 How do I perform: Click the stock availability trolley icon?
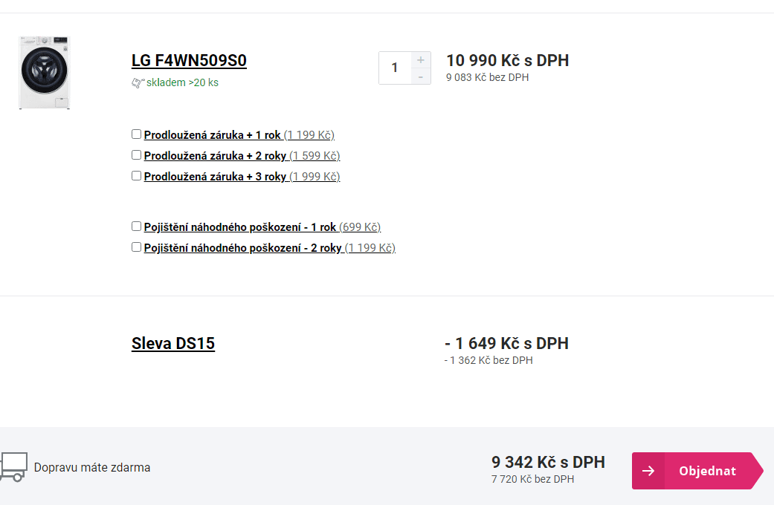138,83
